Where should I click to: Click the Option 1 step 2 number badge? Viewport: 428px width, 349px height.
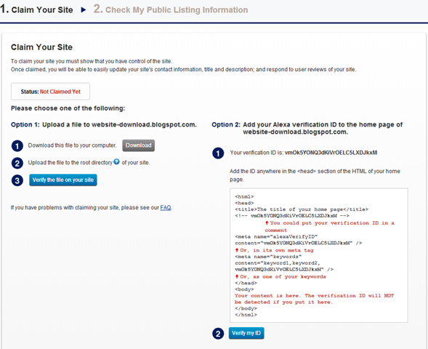pos(17,163)
